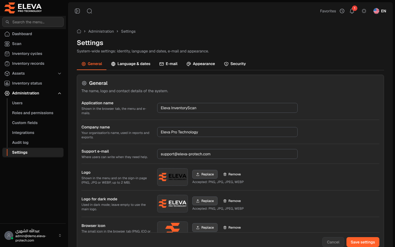Focus the Support e-mail field
The width and height of the screenshot is (395, 247).
(x=227, y=154)
